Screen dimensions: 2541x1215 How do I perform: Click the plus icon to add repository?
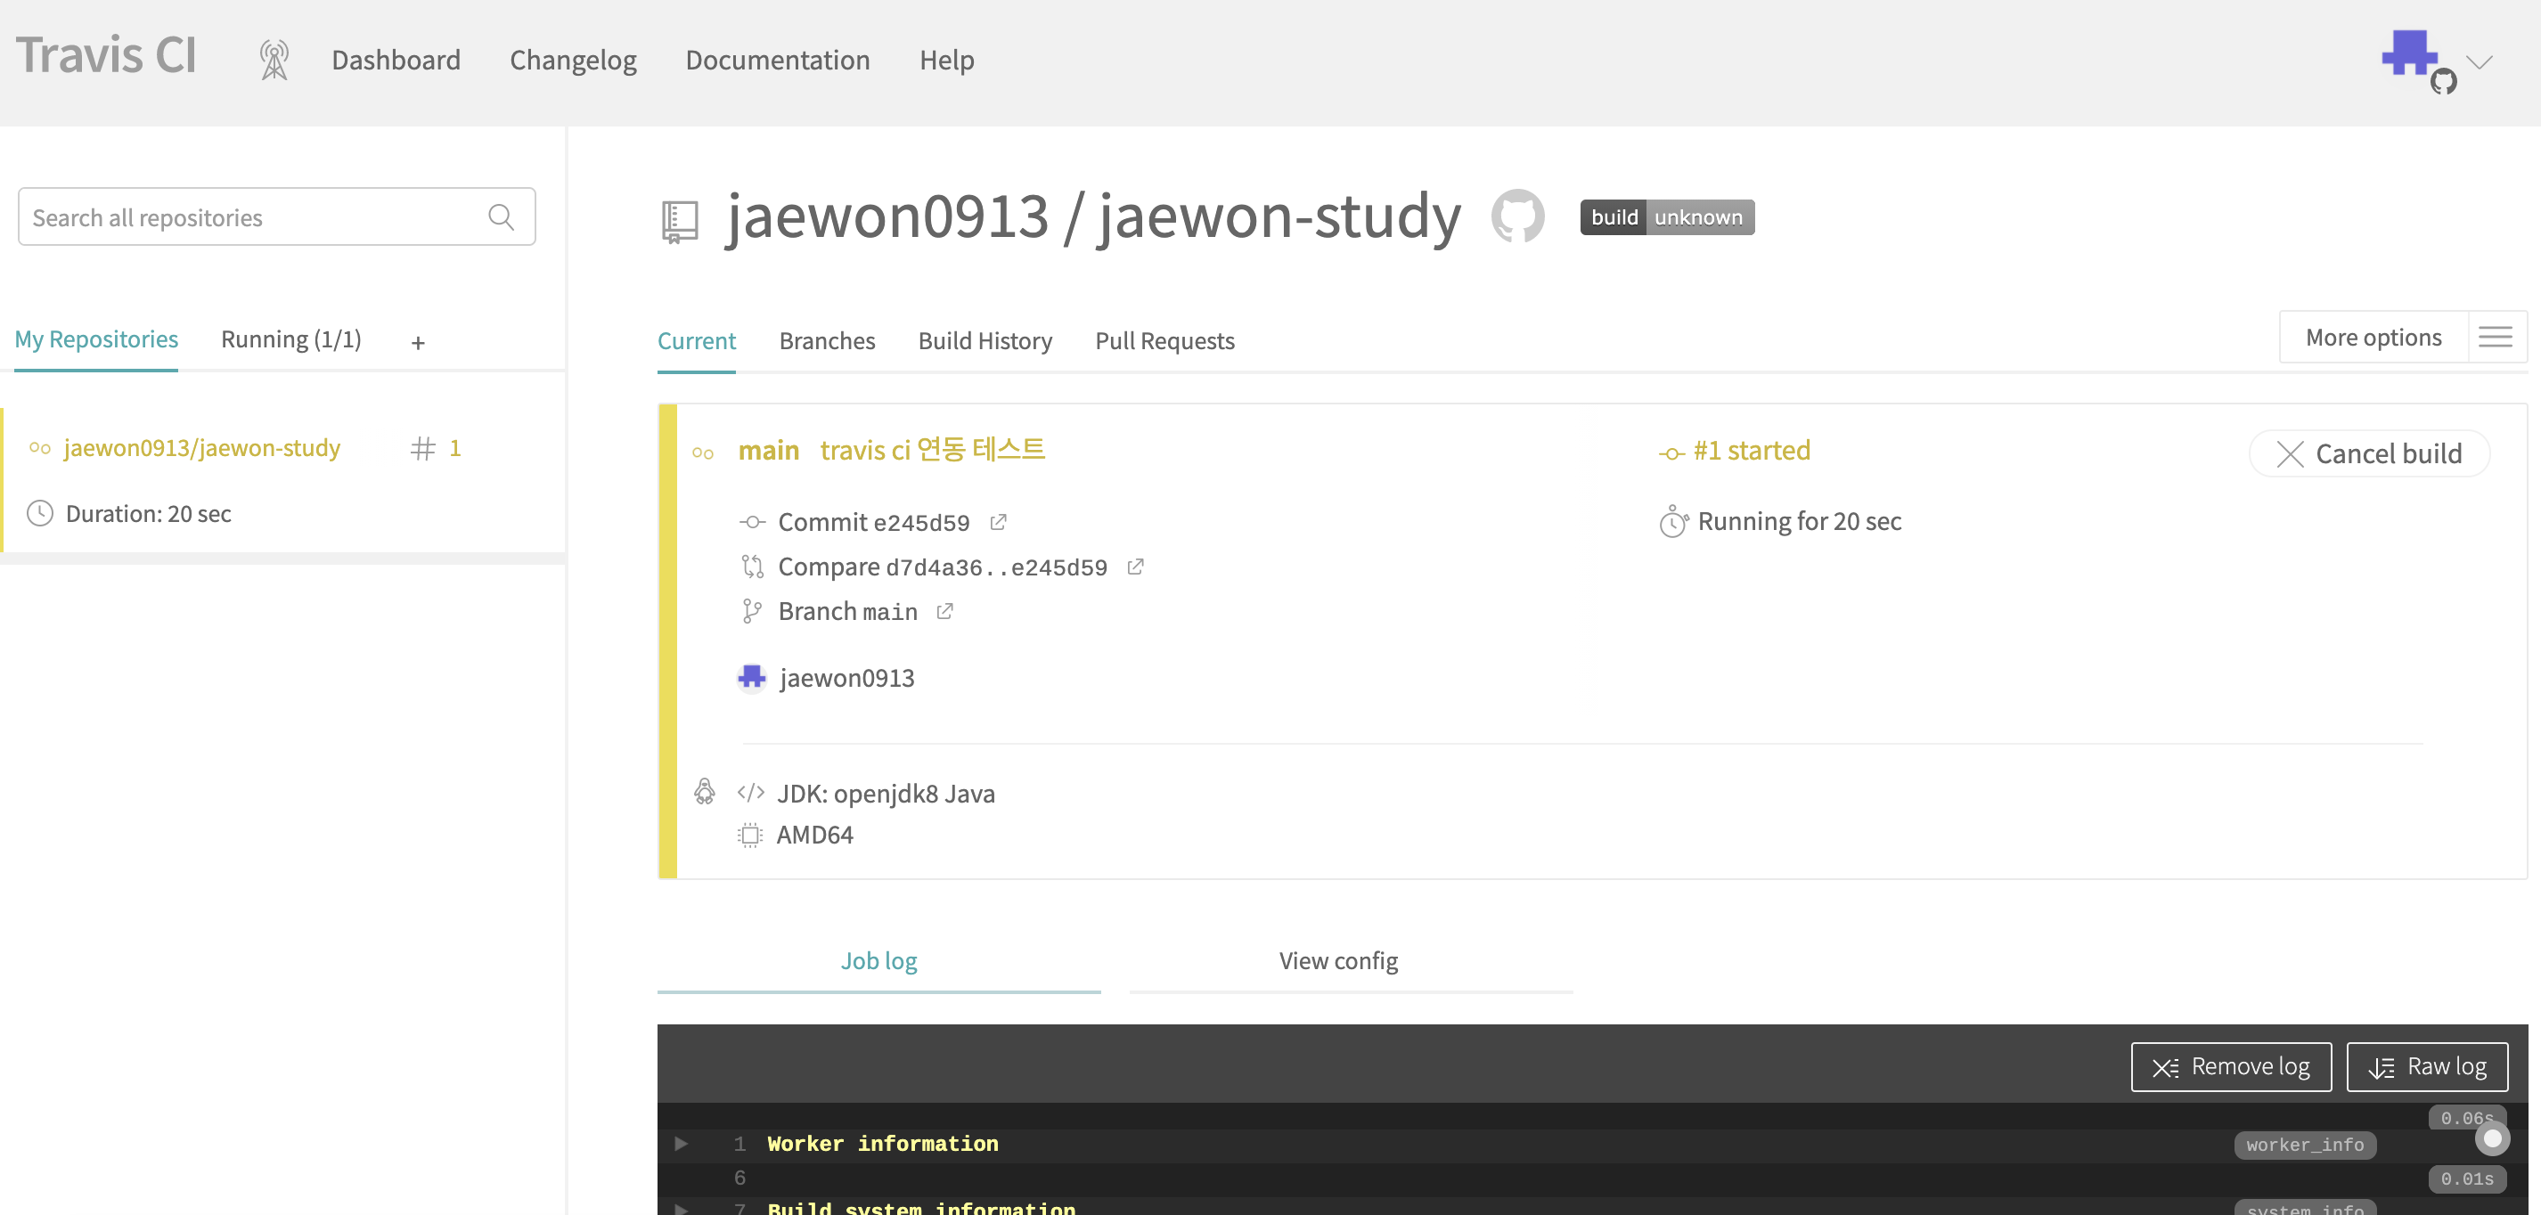[418, 342]
